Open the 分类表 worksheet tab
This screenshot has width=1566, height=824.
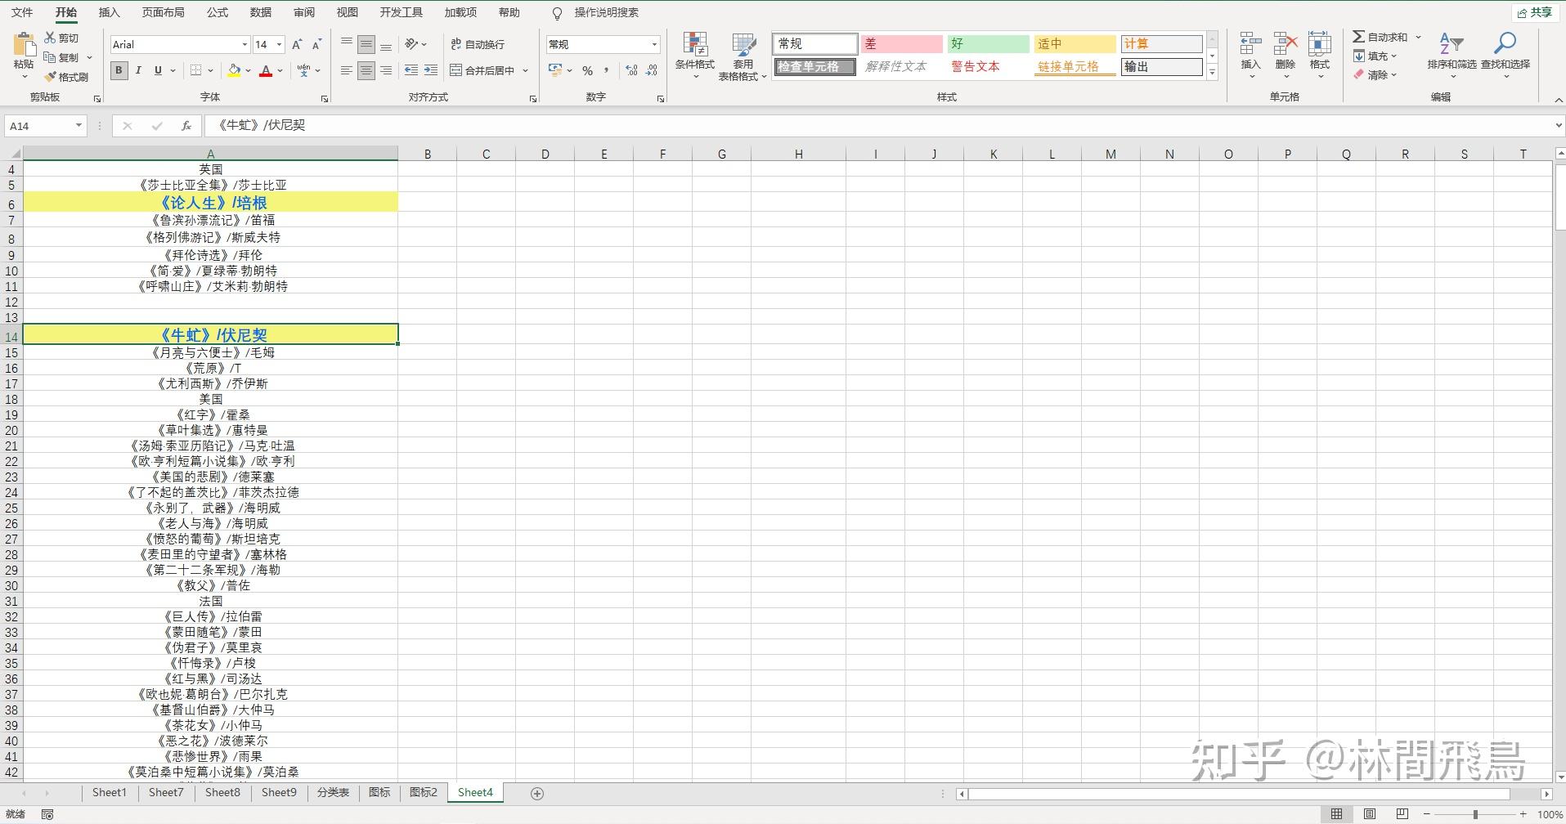[333, 792]
